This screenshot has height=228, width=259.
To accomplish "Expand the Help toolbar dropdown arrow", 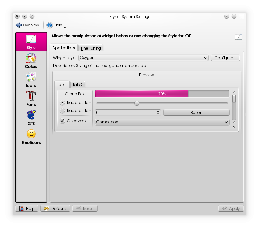I will (x=65, y=28).
